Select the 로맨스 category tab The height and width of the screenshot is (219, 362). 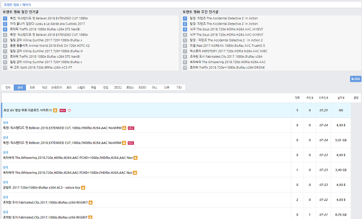[130, 87]
